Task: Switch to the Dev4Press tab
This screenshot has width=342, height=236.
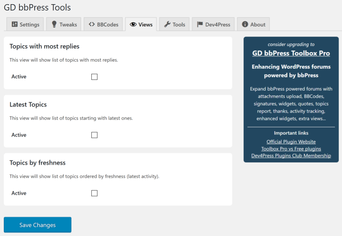Action: (x=213, y=24)
